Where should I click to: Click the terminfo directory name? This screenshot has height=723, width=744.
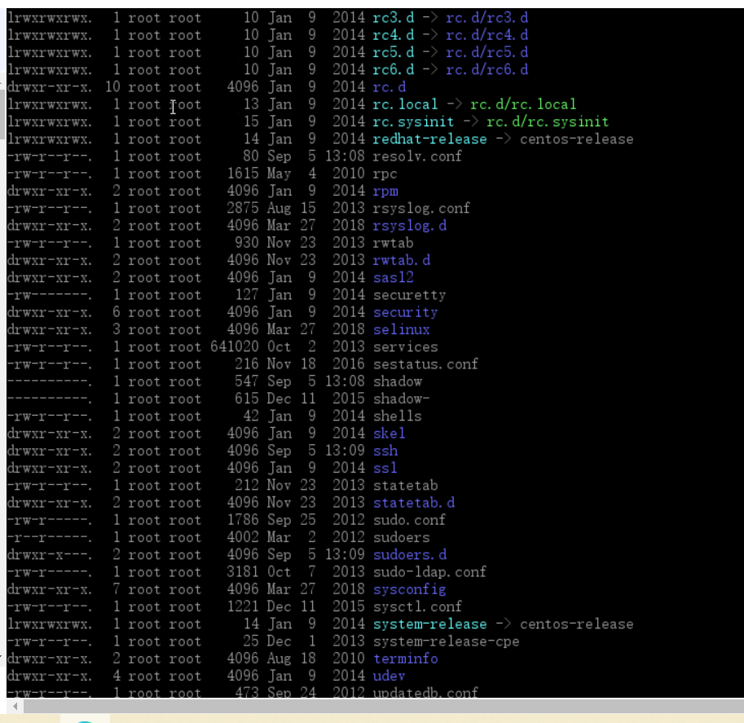405,659
